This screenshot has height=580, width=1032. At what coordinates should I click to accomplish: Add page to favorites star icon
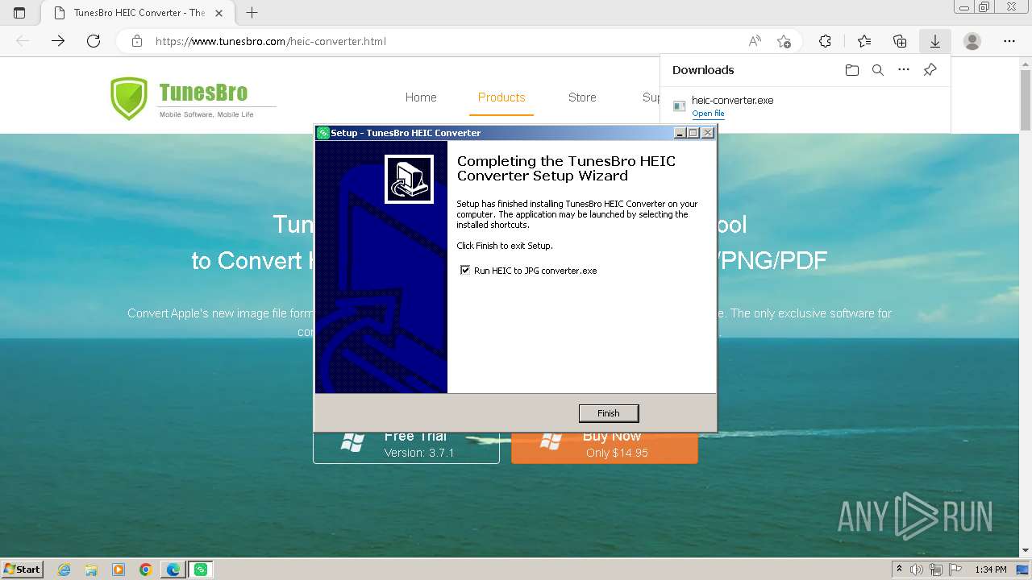784,41
